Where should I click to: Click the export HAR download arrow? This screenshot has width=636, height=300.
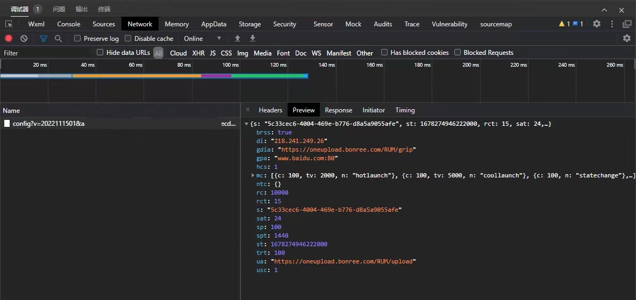pos(253,38)
